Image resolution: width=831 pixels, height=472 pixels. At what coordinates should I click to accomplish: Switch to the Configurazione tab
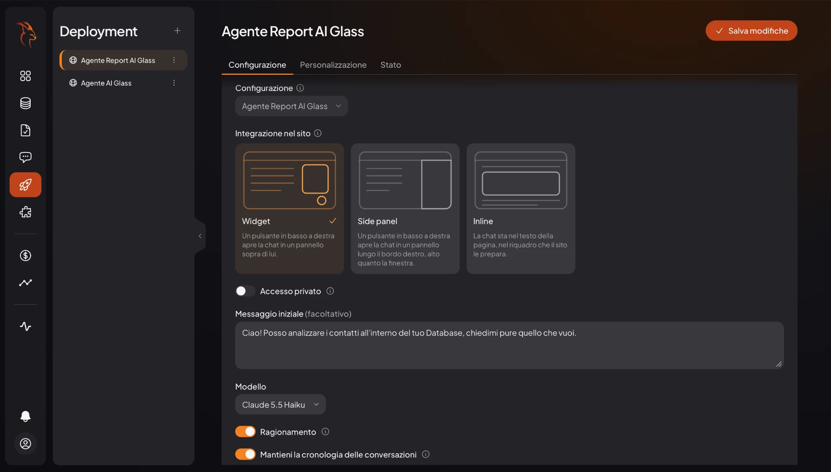coord(257,65)
